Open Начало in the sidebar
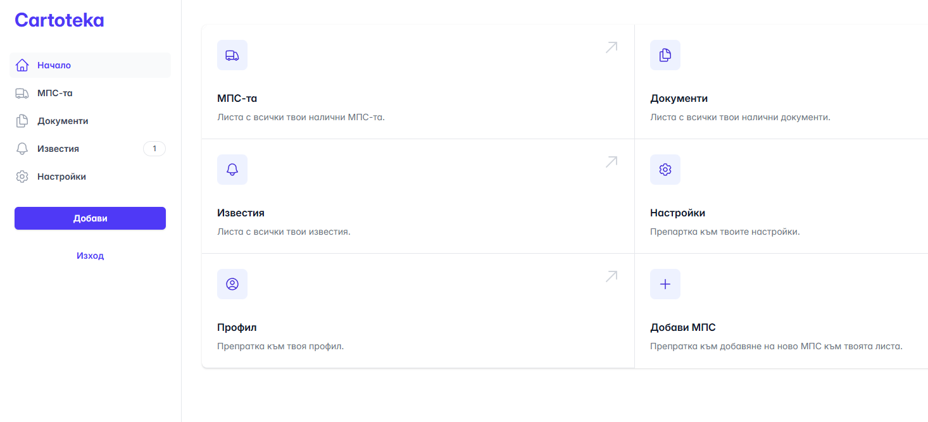928x422 pixels. (54, 65)
